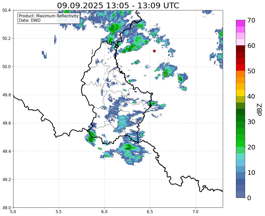Screen dimensions: 265x216
Task: Click longitude axis label 6.0
Action: tap(104, 212)
